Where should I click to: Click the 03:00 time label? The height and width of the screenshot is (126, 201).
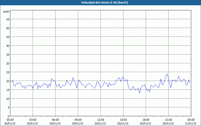(x=33, y=120)
